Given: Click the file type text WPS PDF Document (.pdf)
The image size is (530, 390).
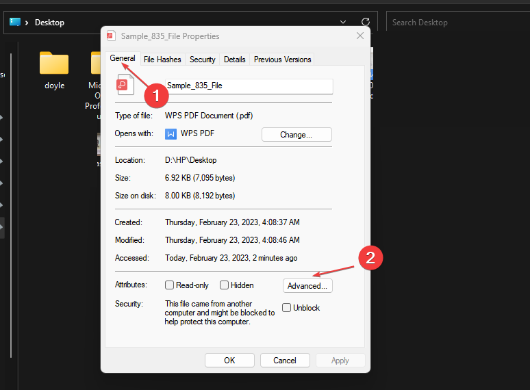Looking at the screenshot, I should click(209, 116).
